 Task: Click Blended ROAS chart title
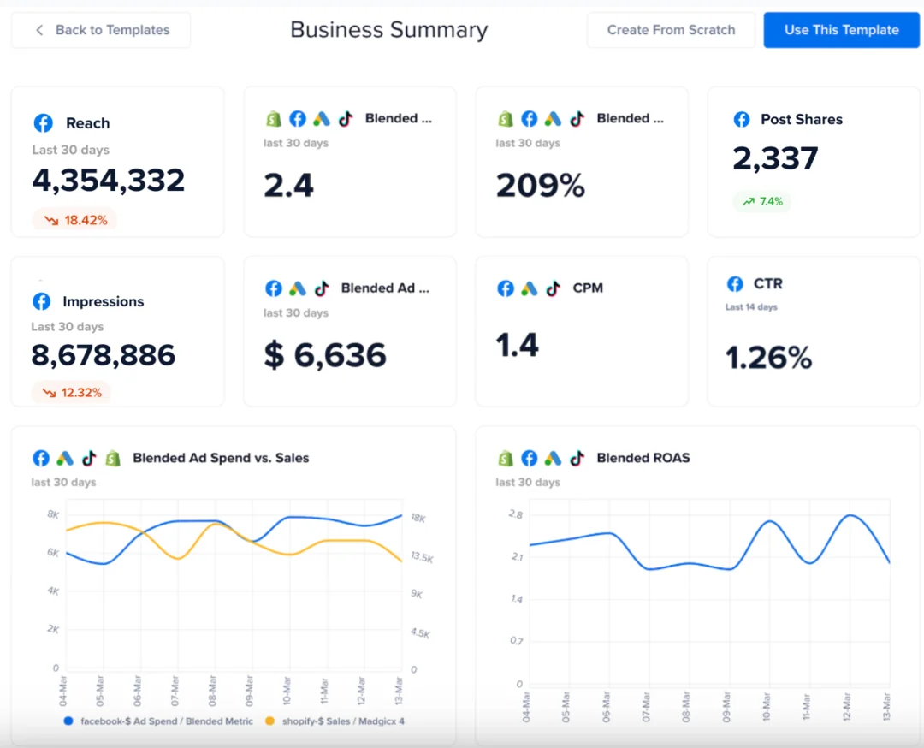[x=643, y=458]
